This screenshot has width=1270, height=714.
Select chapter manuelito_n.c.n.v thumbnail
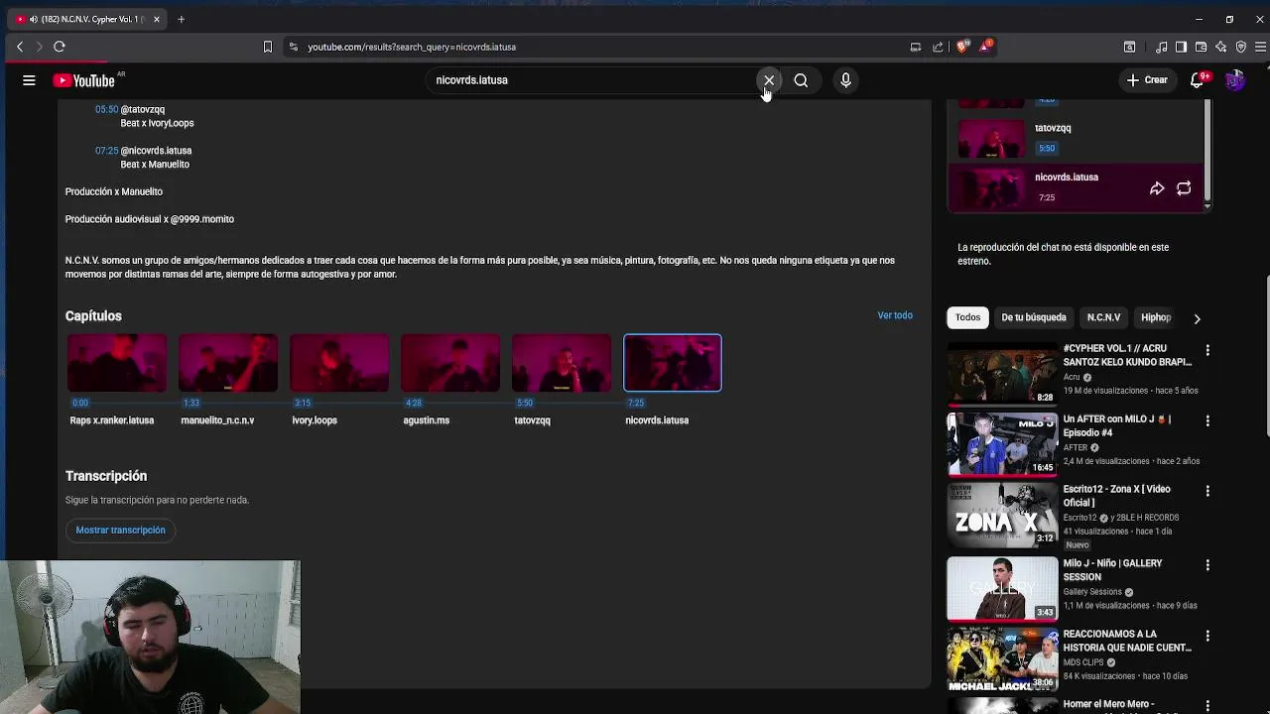(x=228, y=363)
